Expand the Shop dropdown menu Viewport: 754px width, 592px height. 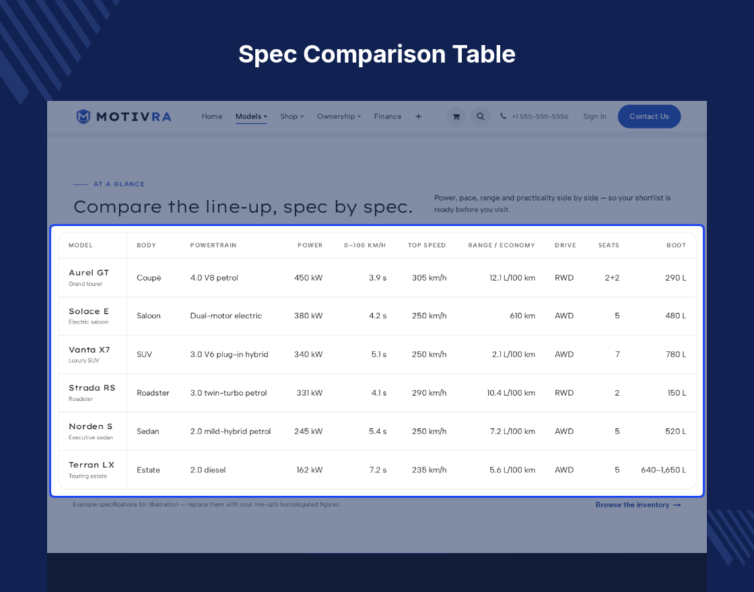(292, 116)
